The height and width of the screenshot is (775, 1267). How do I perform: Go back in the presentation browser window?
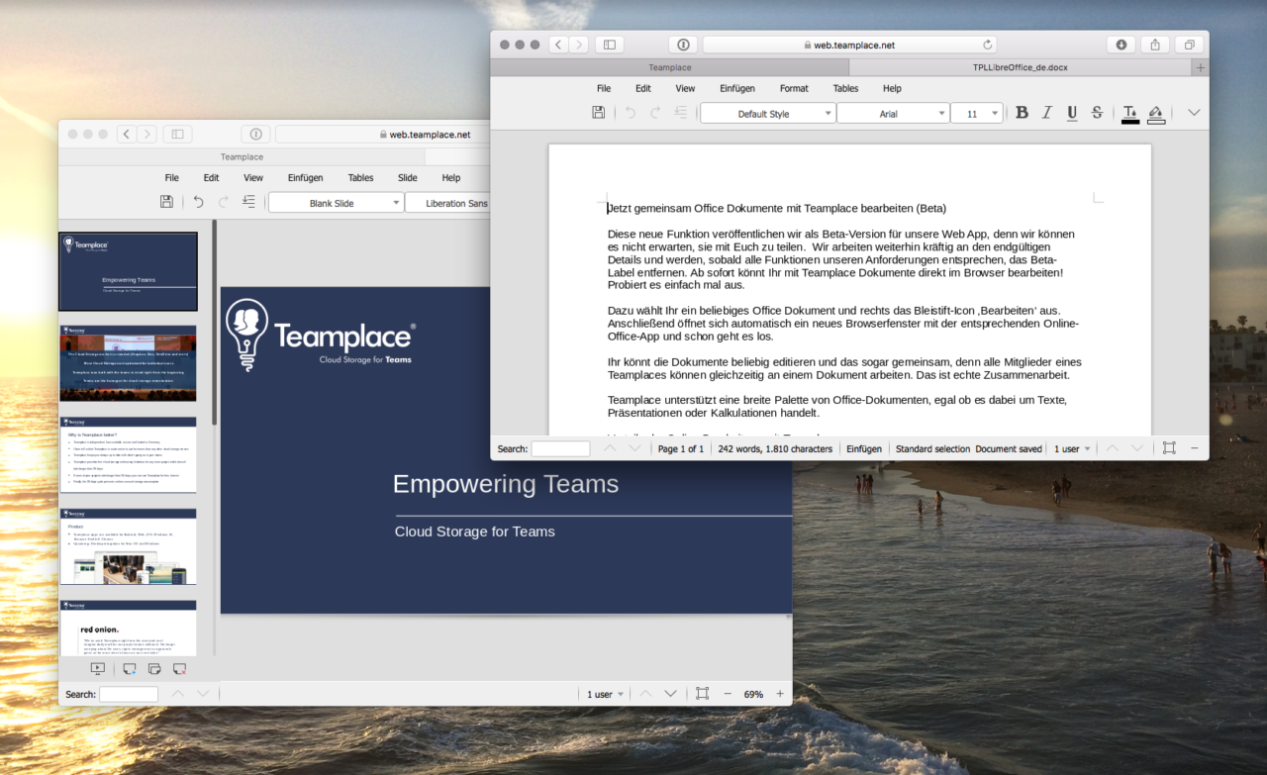(127, 134)
